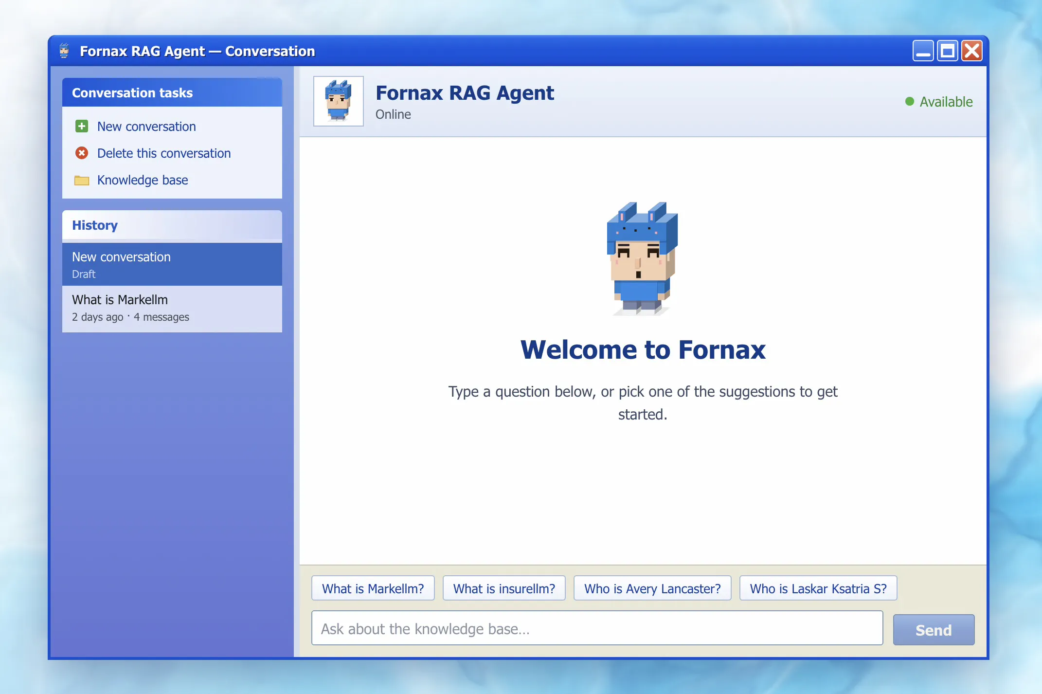Click the large Fornax mascot image
Screen dimensions: 1042x694
[x=643, y=258]
